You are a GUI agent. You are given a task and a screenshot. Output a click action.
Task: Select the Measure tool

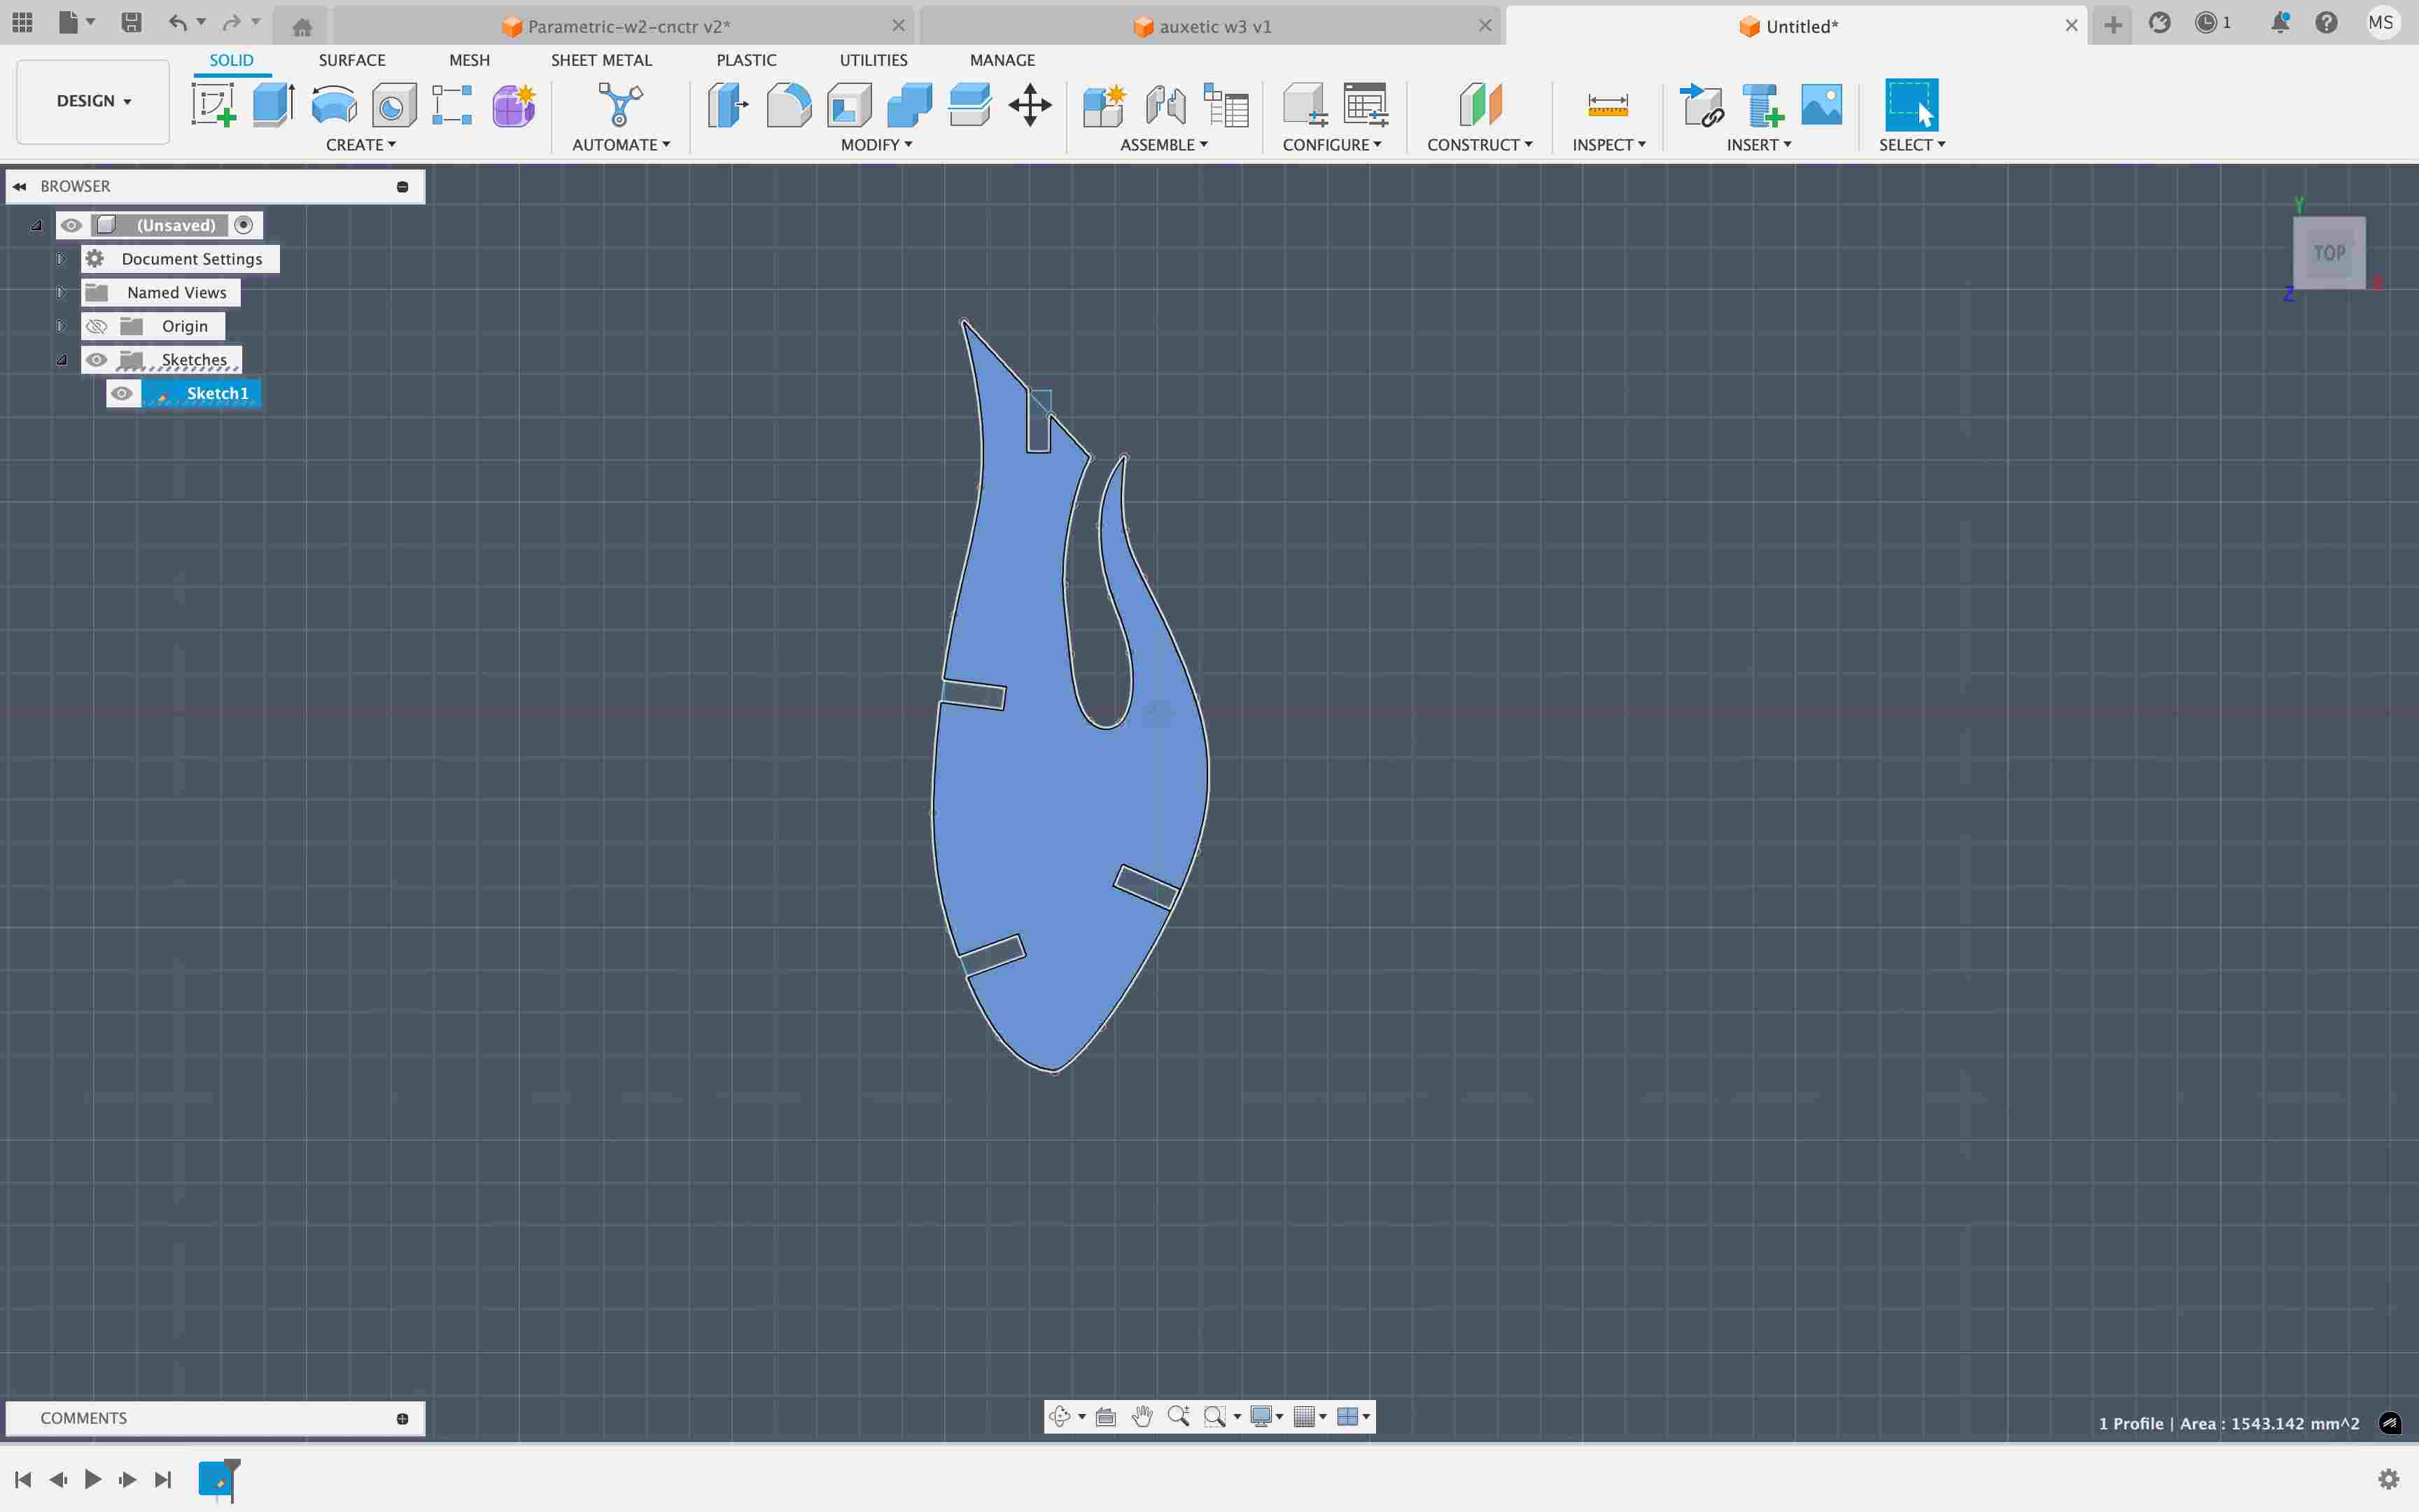click(1608, 105)
